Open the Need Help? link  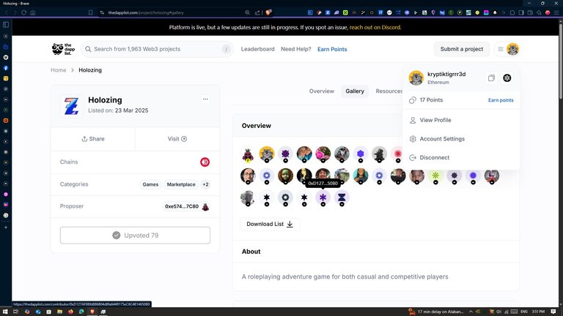[x=296, y=49]
